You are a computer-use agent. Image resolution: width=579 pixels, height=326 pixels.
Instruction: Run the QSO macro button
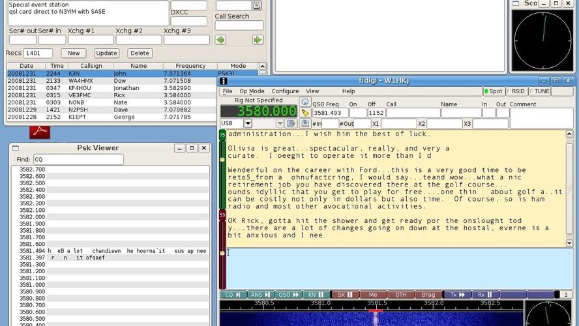[x=288, y=295]
